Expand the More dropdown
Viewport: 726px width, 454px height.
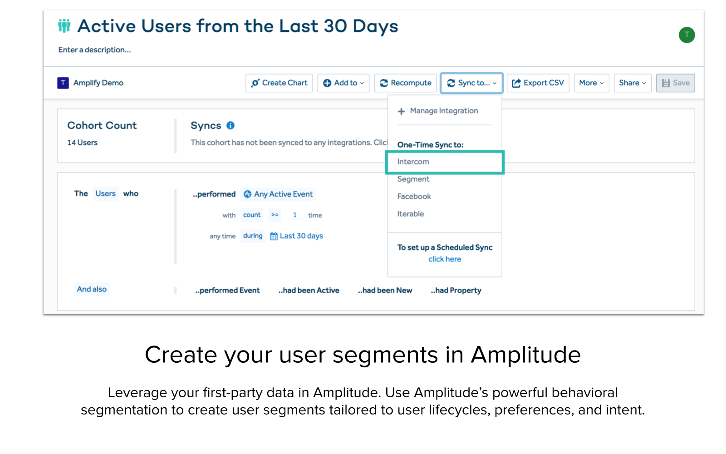[591, 83]
